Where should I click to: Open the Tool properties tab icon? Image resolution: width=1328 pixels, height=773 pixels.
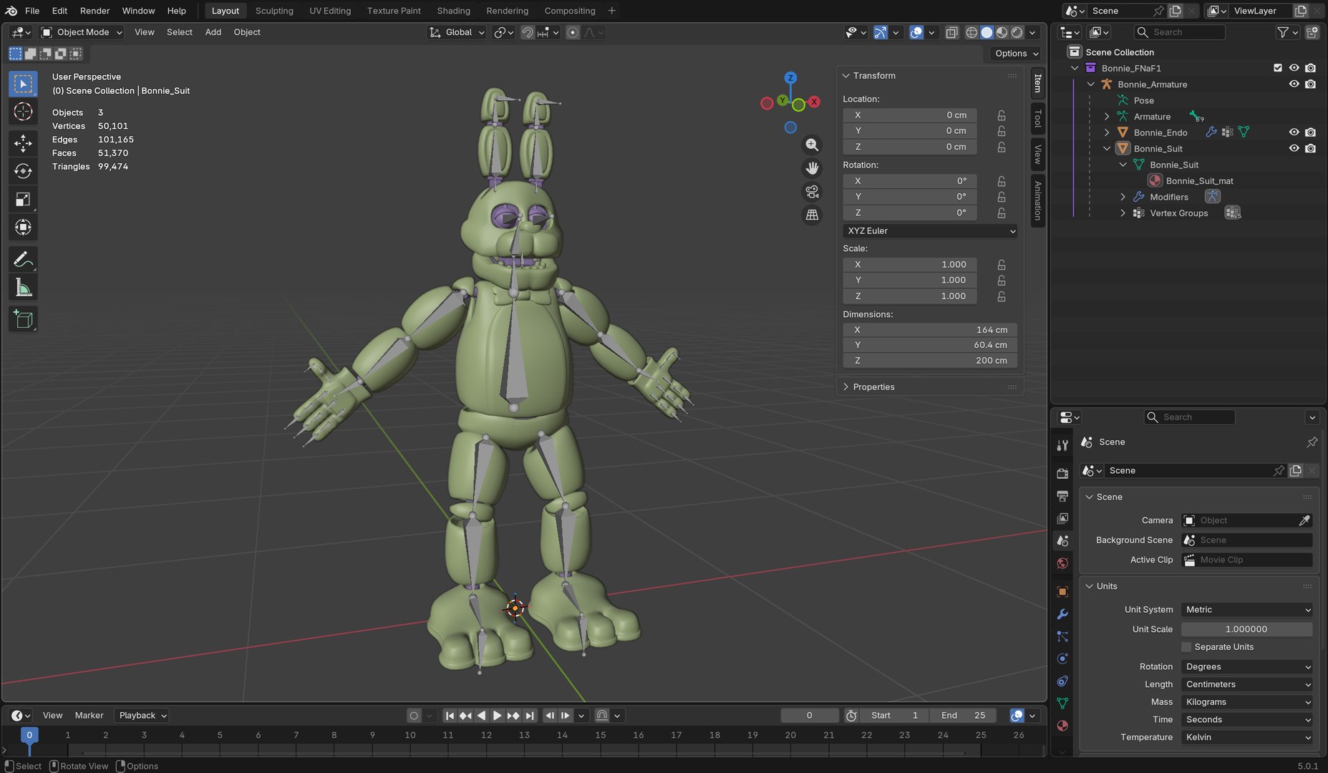coord(1062,445)
